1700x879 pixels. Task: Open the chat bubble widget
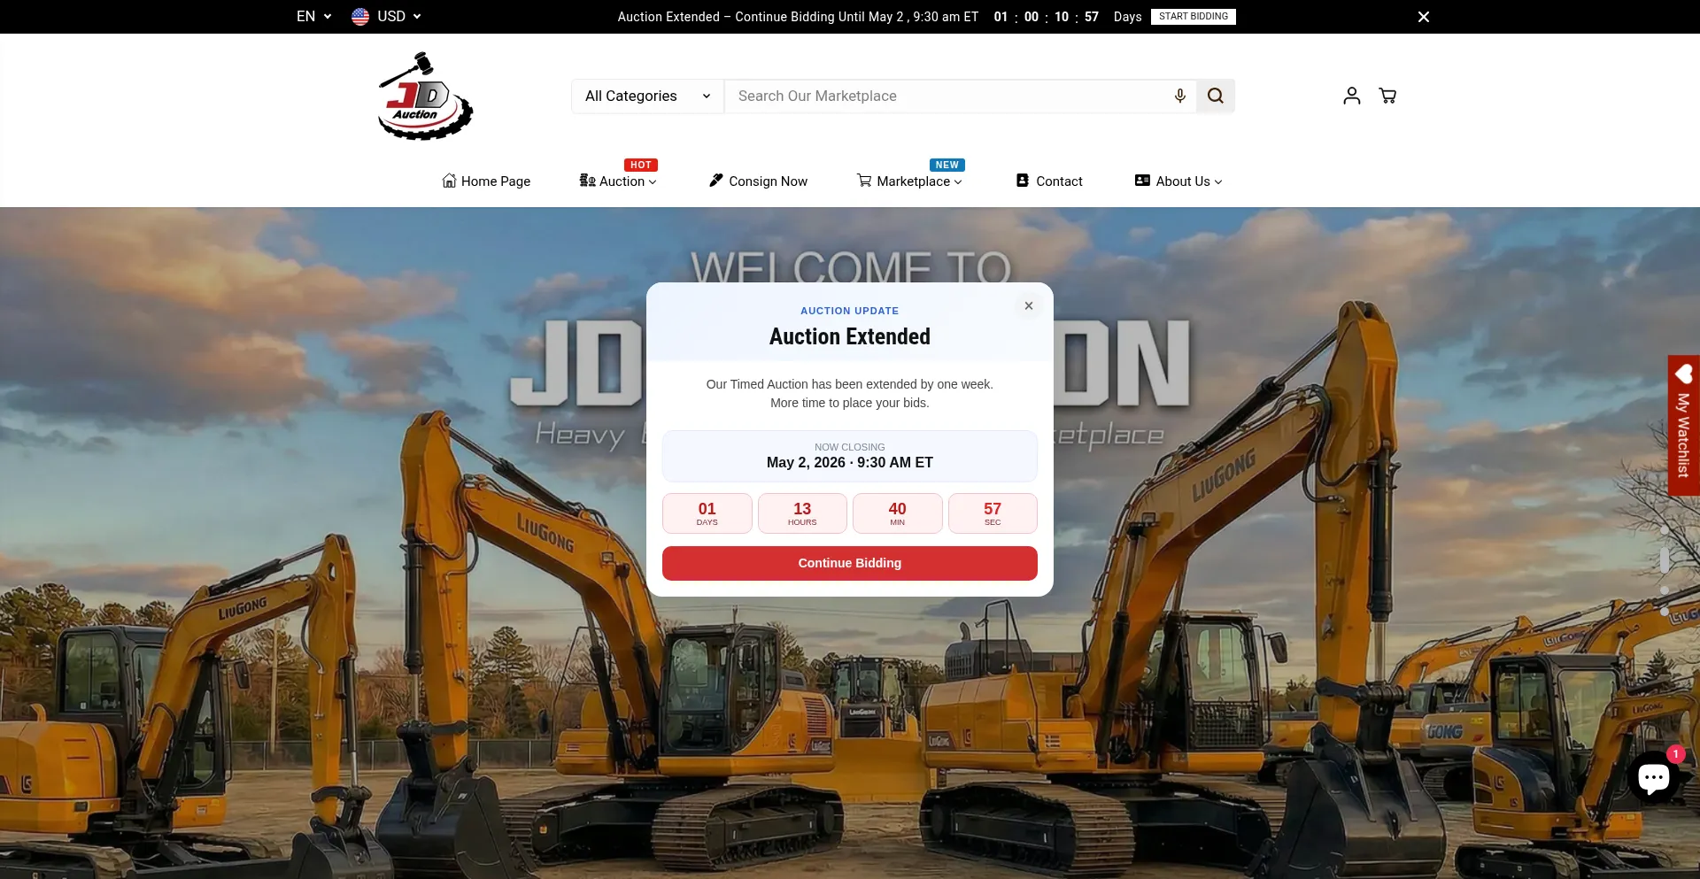coord(1653,777)
